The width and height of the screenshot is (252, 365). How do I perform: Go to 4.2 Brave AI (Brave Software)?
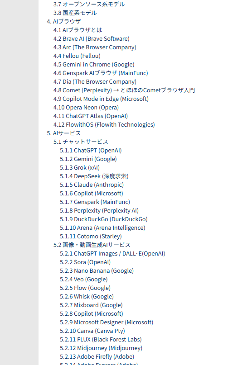pyautogui.click(x=91, y=38)
